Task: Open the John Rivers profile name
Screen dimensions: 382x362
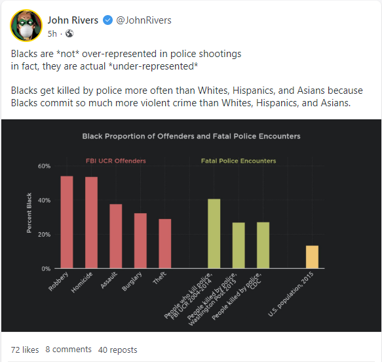Action: point(73,20)
